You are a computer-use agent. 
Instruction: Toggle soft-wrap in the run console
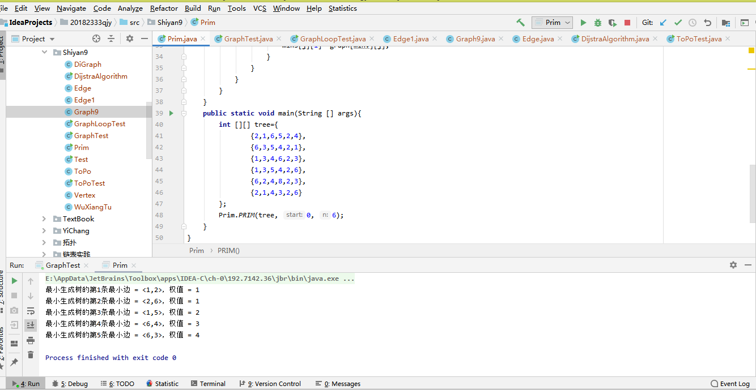(x=31, y=311)
